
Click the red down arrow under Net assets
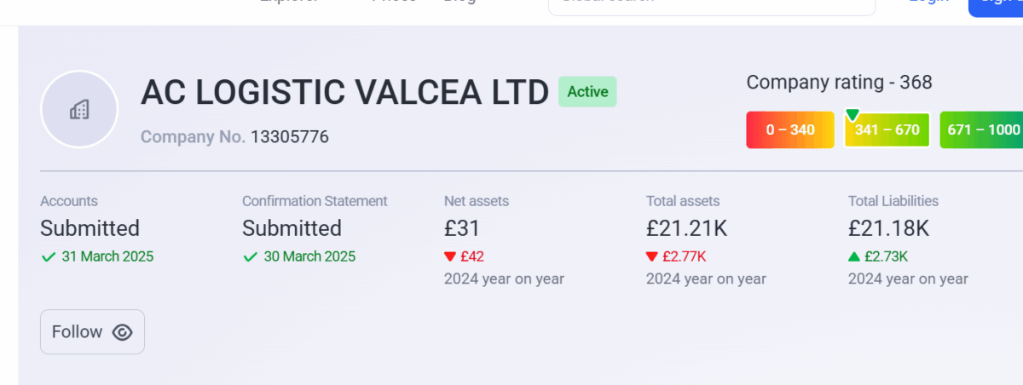(x=450, y=256)
